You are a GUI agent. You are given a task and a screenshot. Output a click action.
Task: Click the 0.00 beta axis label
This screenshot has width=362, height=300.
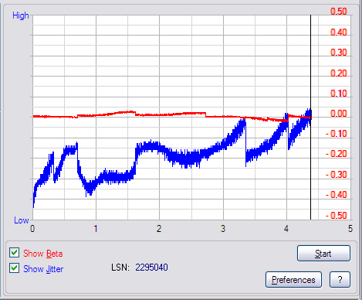(339, 114)
